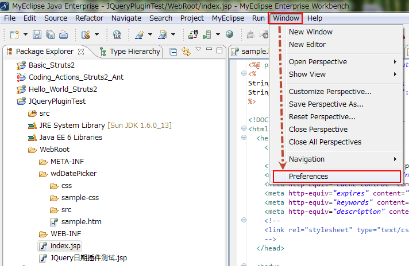The height and width of the screenshot is (266, 409).
Task: Minimize the Package Explorer panel
Action: point(209,49)
